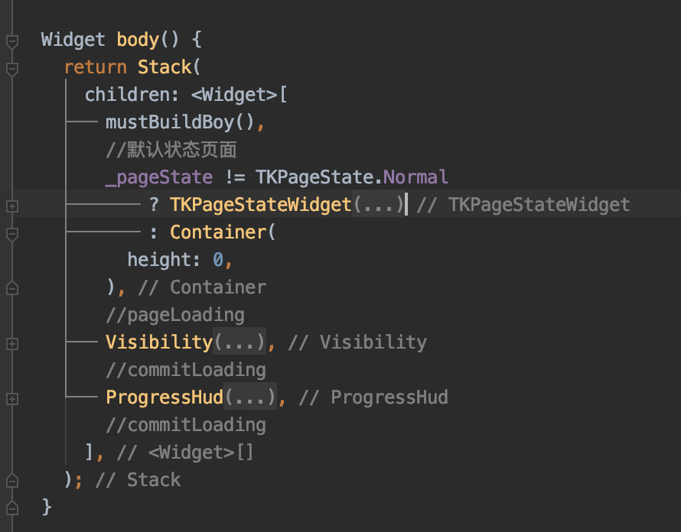The height and width of the screenshot is (532, 681).
Task: Expand folded (...) after TKPageStateWidget
Action: 377,205
